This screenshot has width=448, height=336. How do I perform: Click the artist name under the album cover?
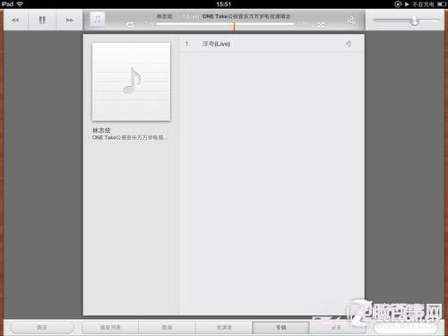(101, 130)
